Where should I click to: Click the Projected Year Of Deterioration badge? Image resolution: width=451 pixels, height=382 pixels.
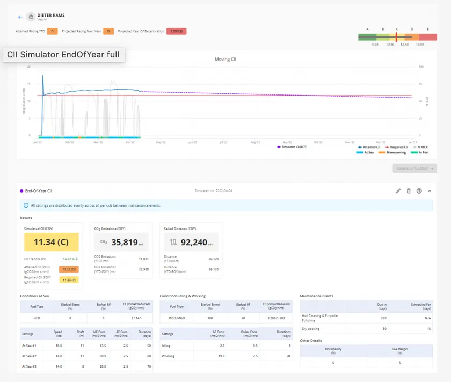click(x=176, y=31)
